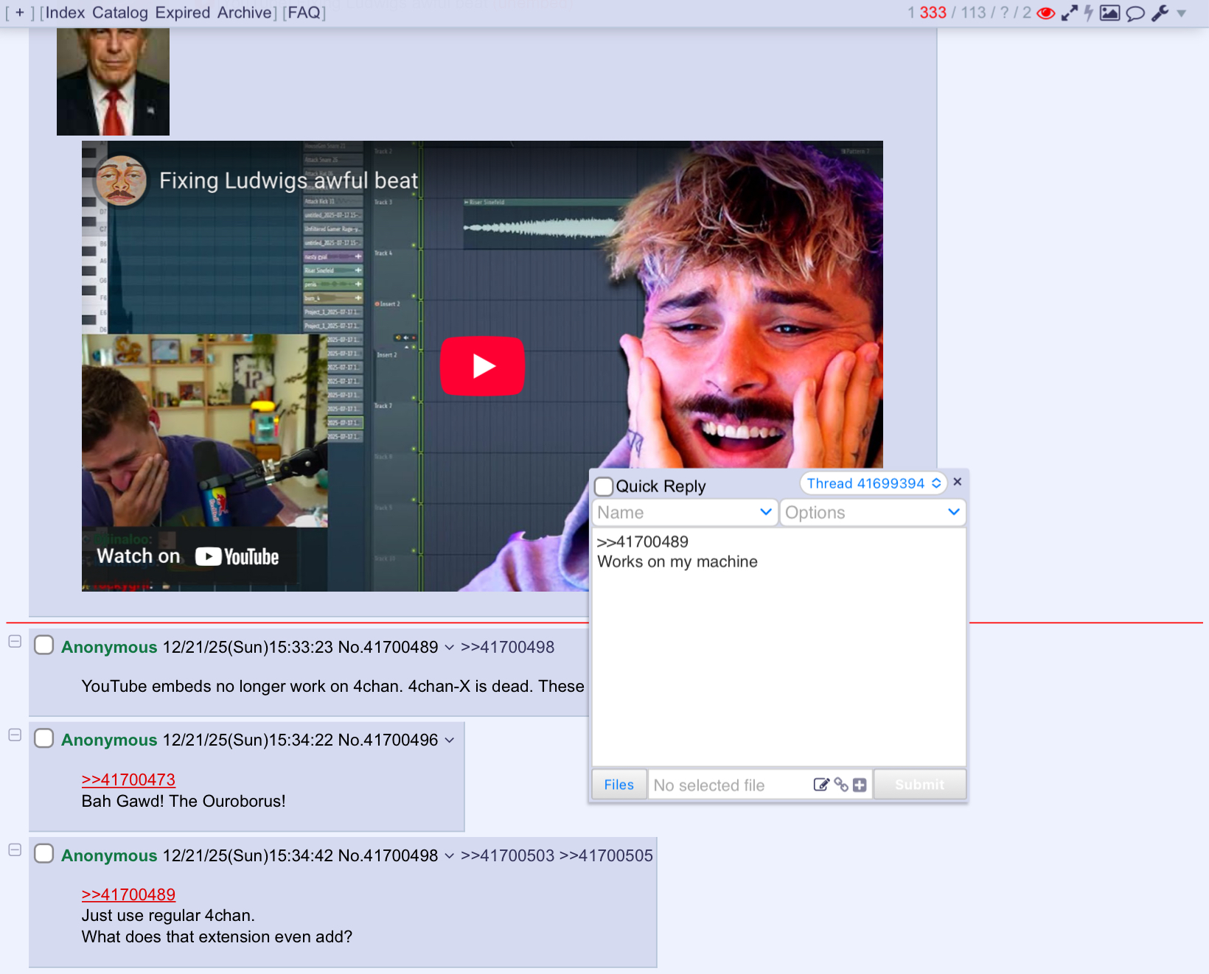The width and height of the screenshot is (1209, 974).
Task: Click backlink >>41700503
Action: tap(507, 855)
